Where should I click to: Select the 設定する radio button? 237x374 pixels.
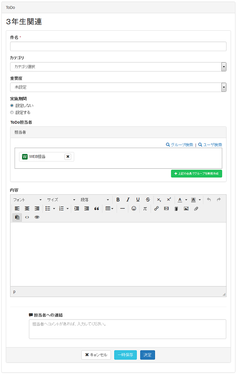(12, 112)
